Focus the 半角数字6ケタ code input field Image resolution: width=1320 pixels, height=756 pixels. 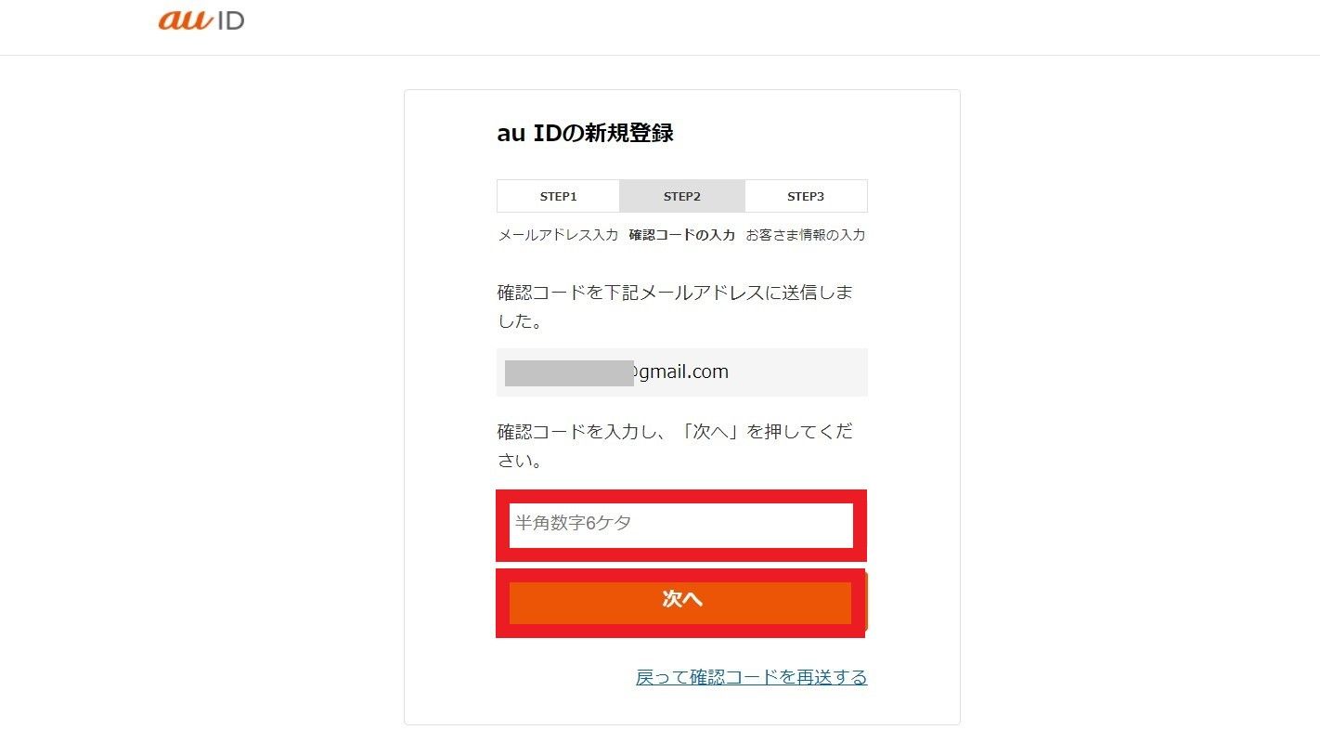[x=681, y=525]
